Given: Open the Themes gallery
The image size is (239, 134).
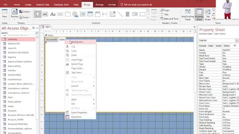Looking at the screenshot, I should tap(14, 15).
